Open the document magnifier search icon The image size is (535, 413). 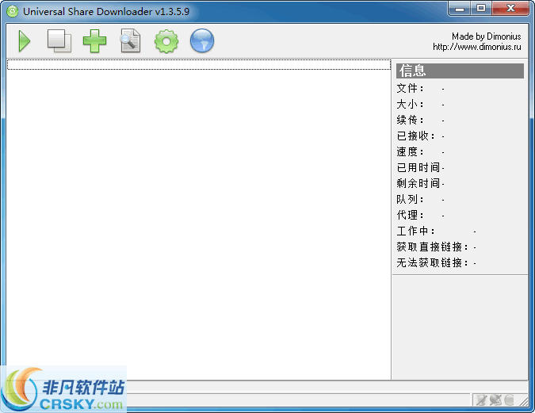click(130, 41)
